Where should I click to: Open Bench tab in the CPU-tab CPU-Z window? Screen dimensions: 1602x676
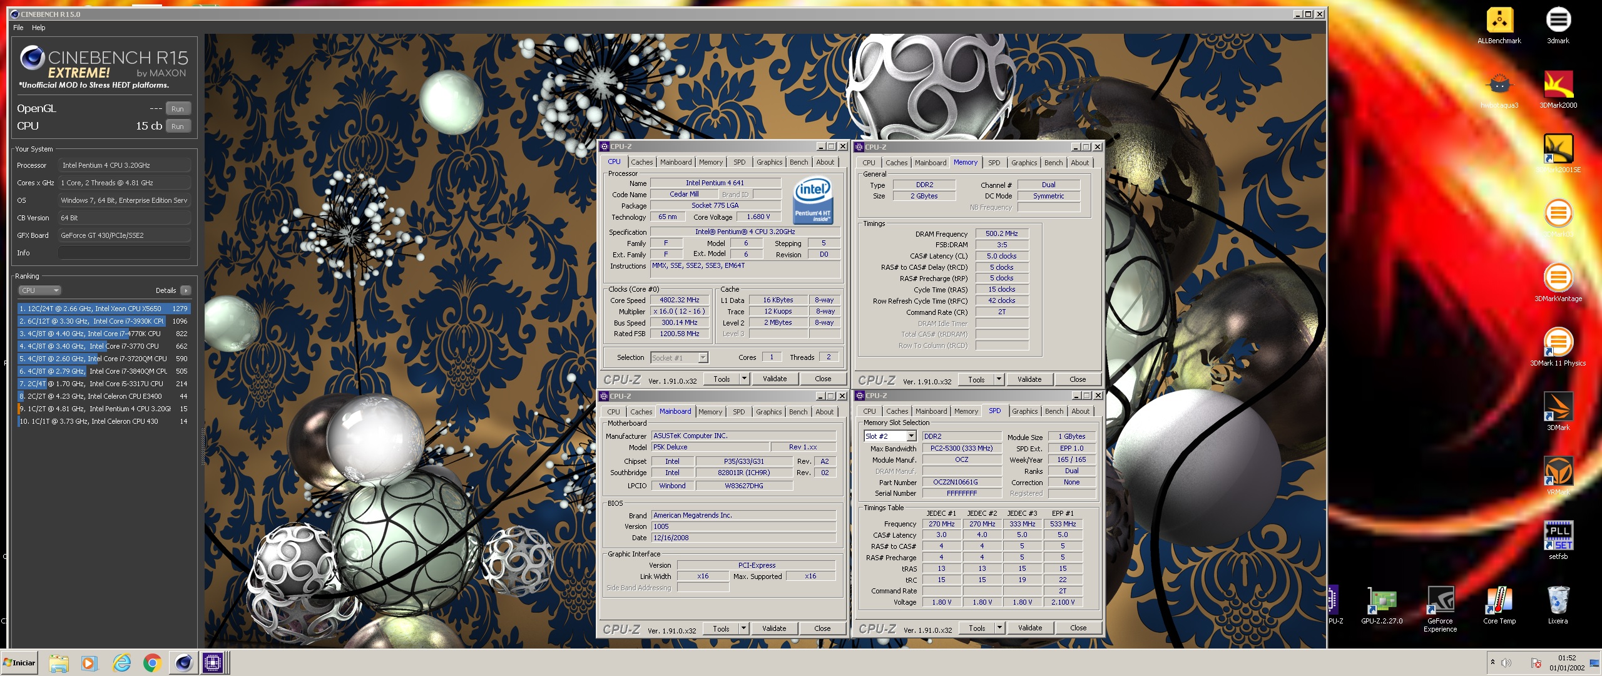798,162
